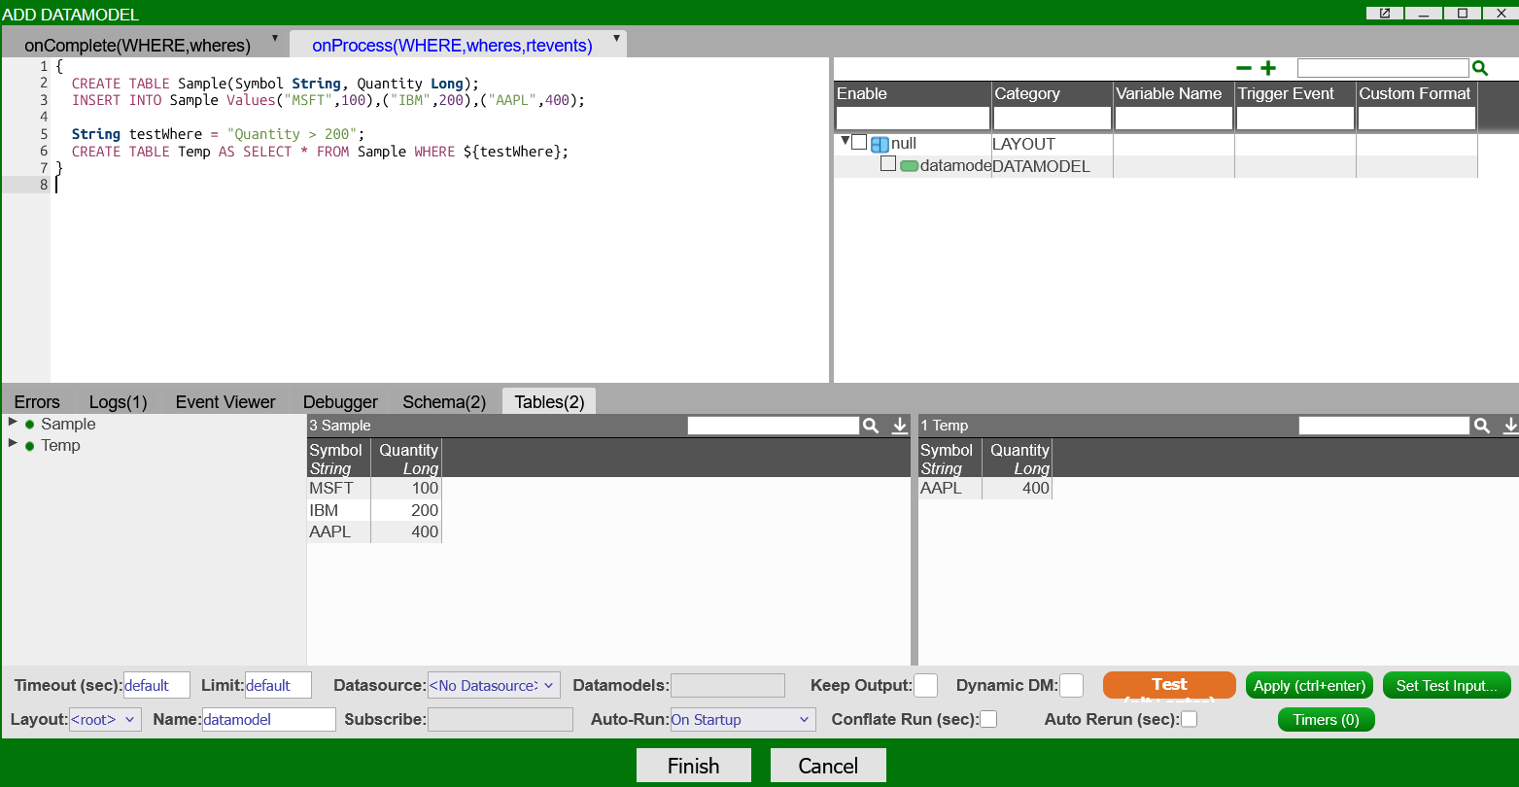Click the Name input field

[268, 720]
